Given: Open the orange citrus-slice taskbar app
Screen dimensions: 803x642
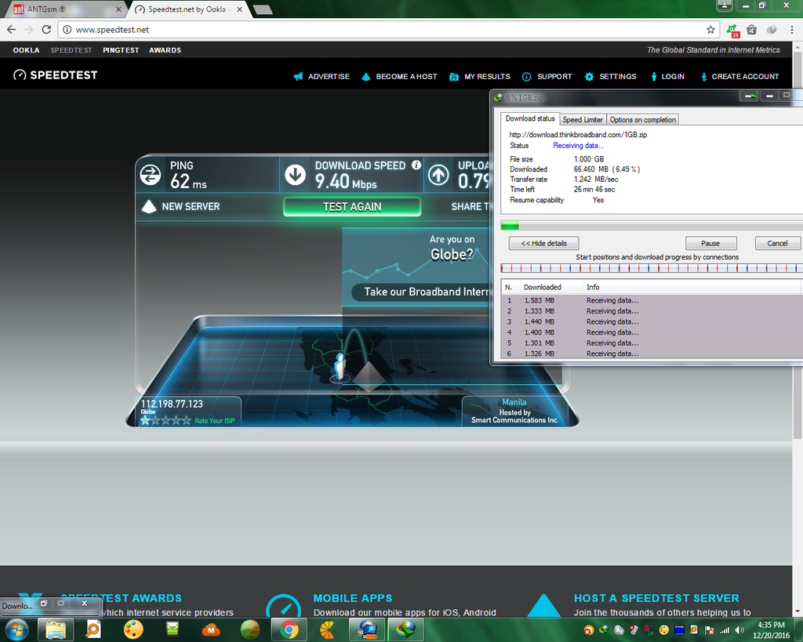Looking at the screenshot, I should (328, 629).
